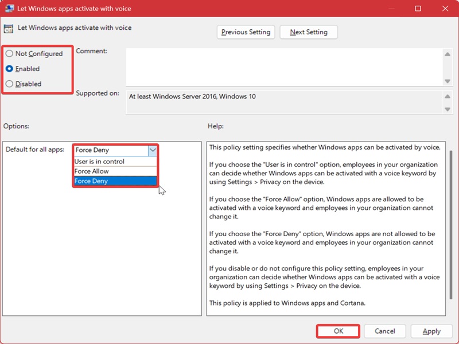The height and width of the screenshot is (344, 459).
Task: Click 'This policy is applied to Windows apps and Cortana.'
Action: click(287, 303)
